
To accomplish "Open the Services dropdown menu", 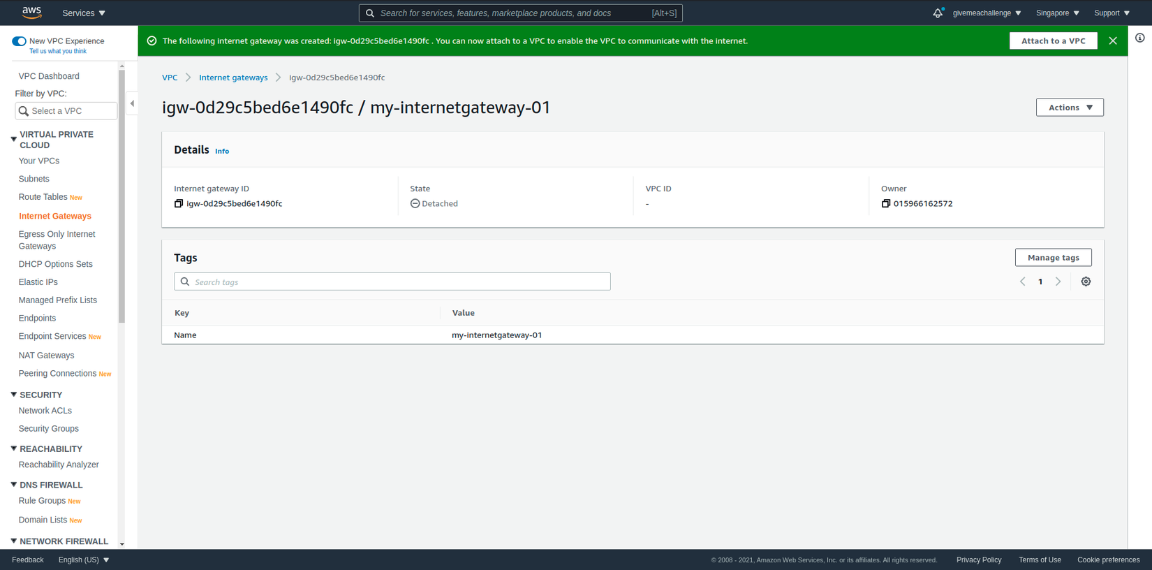I will point(84,13).
